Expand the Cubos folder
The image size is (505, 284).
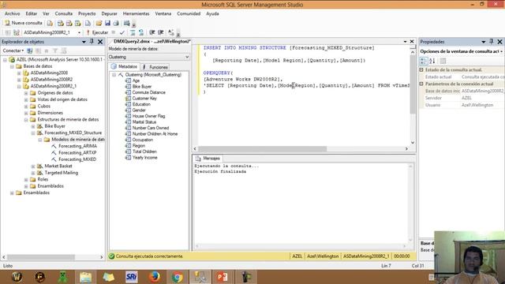[x=26, y=106]
